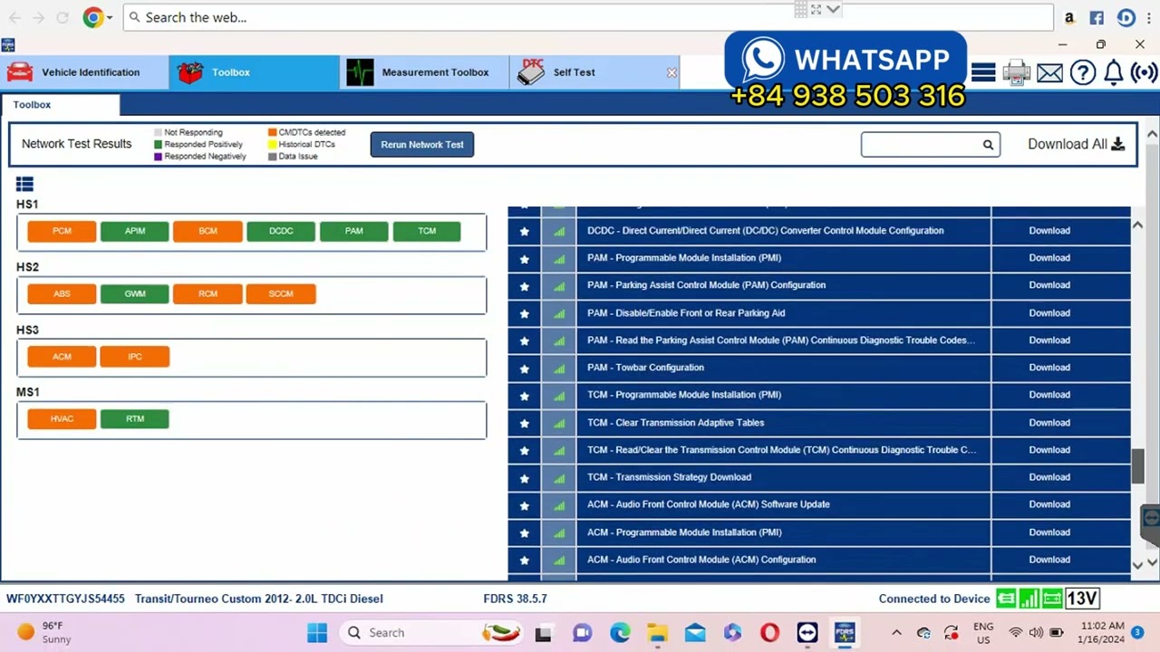Star the ACM Programmable Module Installation row
This screenshot has width=1160, height=652.
[524, 532]
